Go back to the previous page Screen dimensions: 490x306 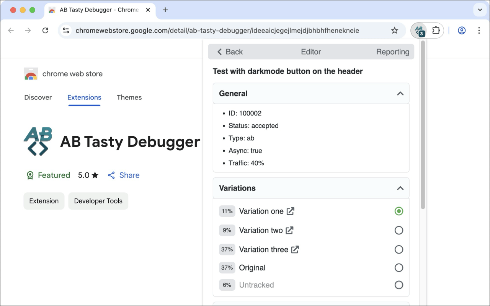(x=11, y=31)
